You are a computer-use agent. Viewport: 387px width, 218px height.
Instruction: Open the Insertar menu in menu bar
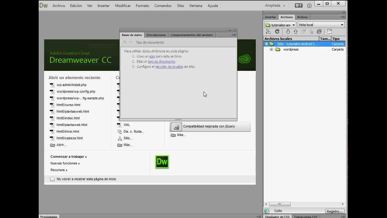(x=103, y=5)
